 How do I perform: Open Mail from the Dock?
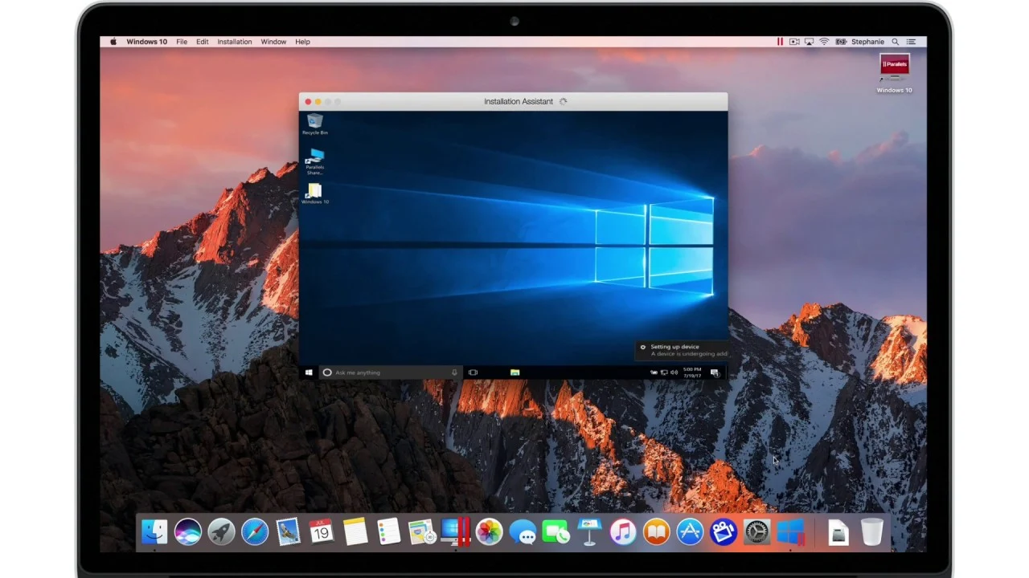pos(288,531)
